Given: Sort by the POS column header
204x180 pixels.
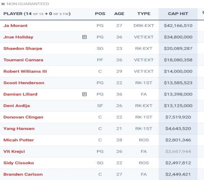Looking at the screenshot, I should coord(100,13).
